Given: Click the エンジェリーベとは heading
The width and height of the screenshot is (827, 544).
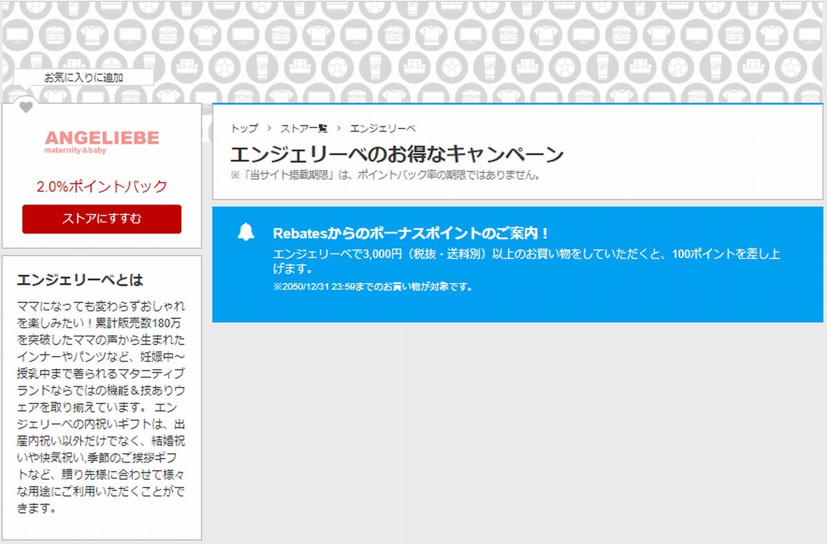Looking at the screenshot, I should tap(80, 280).
